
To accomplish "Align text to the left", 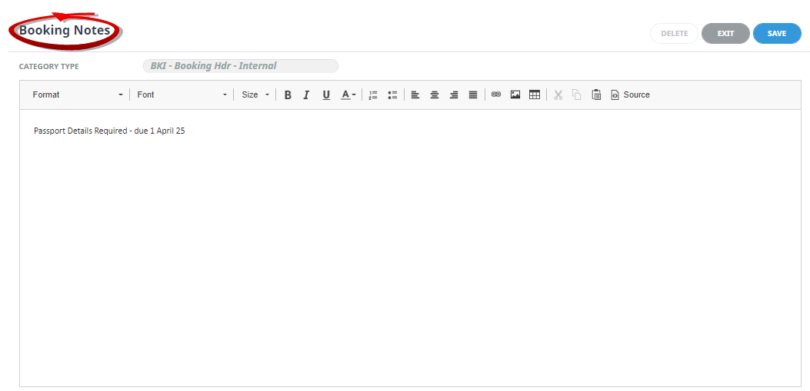I will pos(415,95).
